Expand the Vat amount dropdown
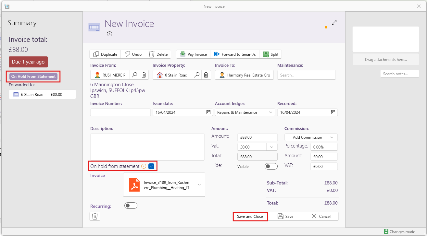This screenshot has height=236, width=427. (x=272, y=147)
